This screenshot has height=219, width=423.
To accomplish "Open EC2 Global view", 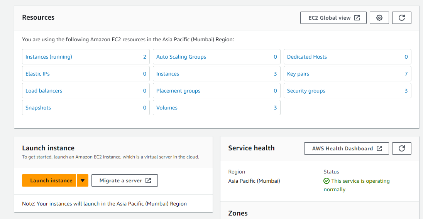I will pyautogui.click(x=333, y=18).
